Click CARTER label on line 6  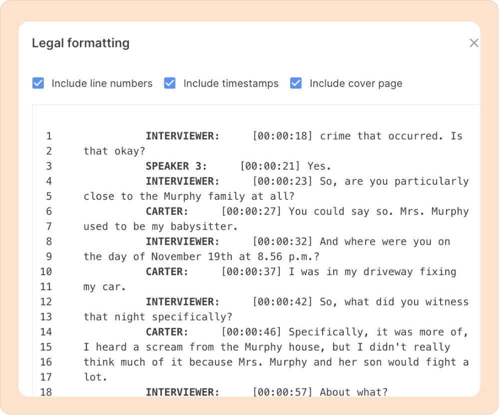[167, 211]
